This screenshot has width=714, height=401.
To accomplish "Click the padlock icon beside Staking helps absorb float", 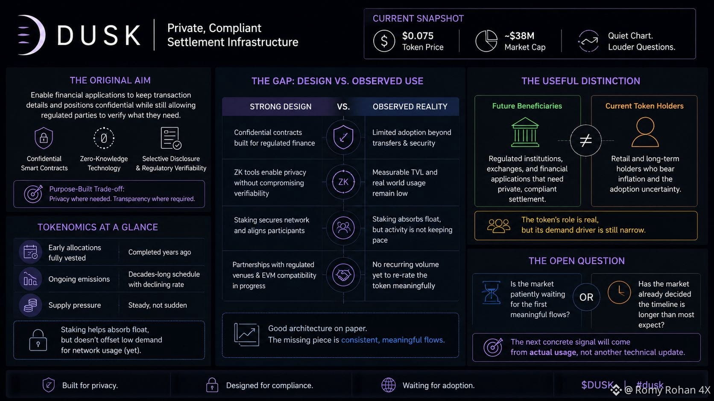I will point(38,340).
